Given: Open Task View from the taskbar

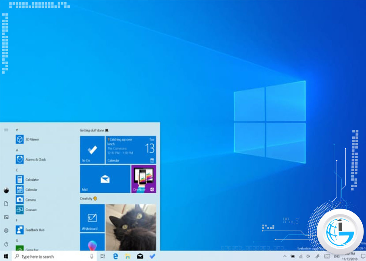Looking at the screenshot, I should (x=102, y=256).
